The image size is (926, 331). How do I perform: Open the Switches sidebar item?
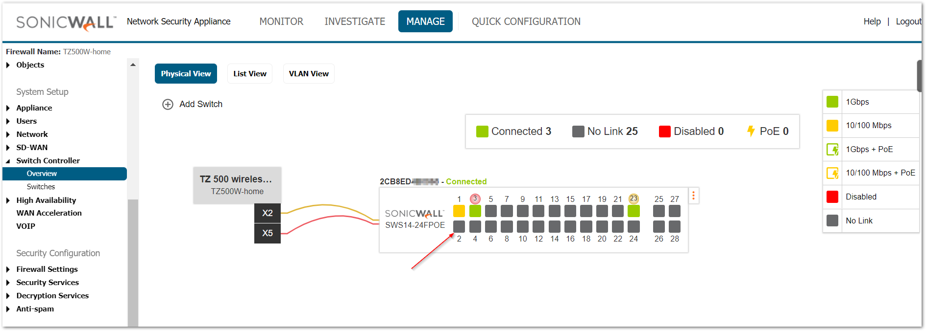click(41, 187)
